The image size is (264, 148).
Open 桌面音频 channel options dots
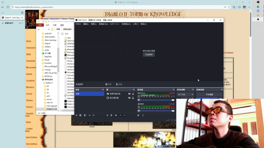click(139, 107)
